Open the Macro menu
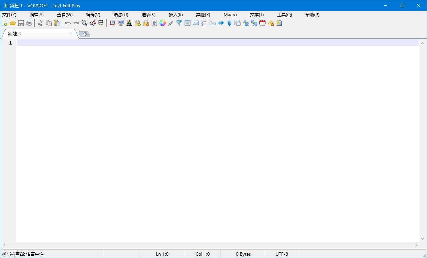This screenshot has width=427, height=258. 230,15
